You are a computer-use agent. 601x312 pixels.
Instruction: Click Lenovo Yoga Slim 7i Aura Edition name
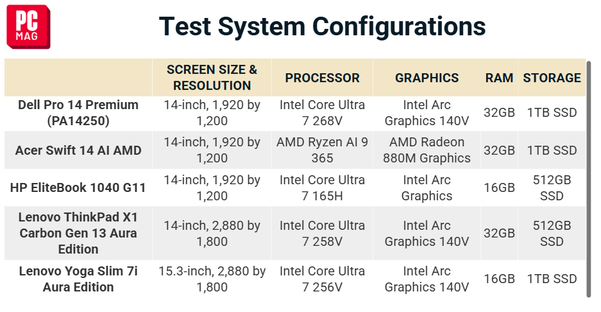tap(78, 279)
